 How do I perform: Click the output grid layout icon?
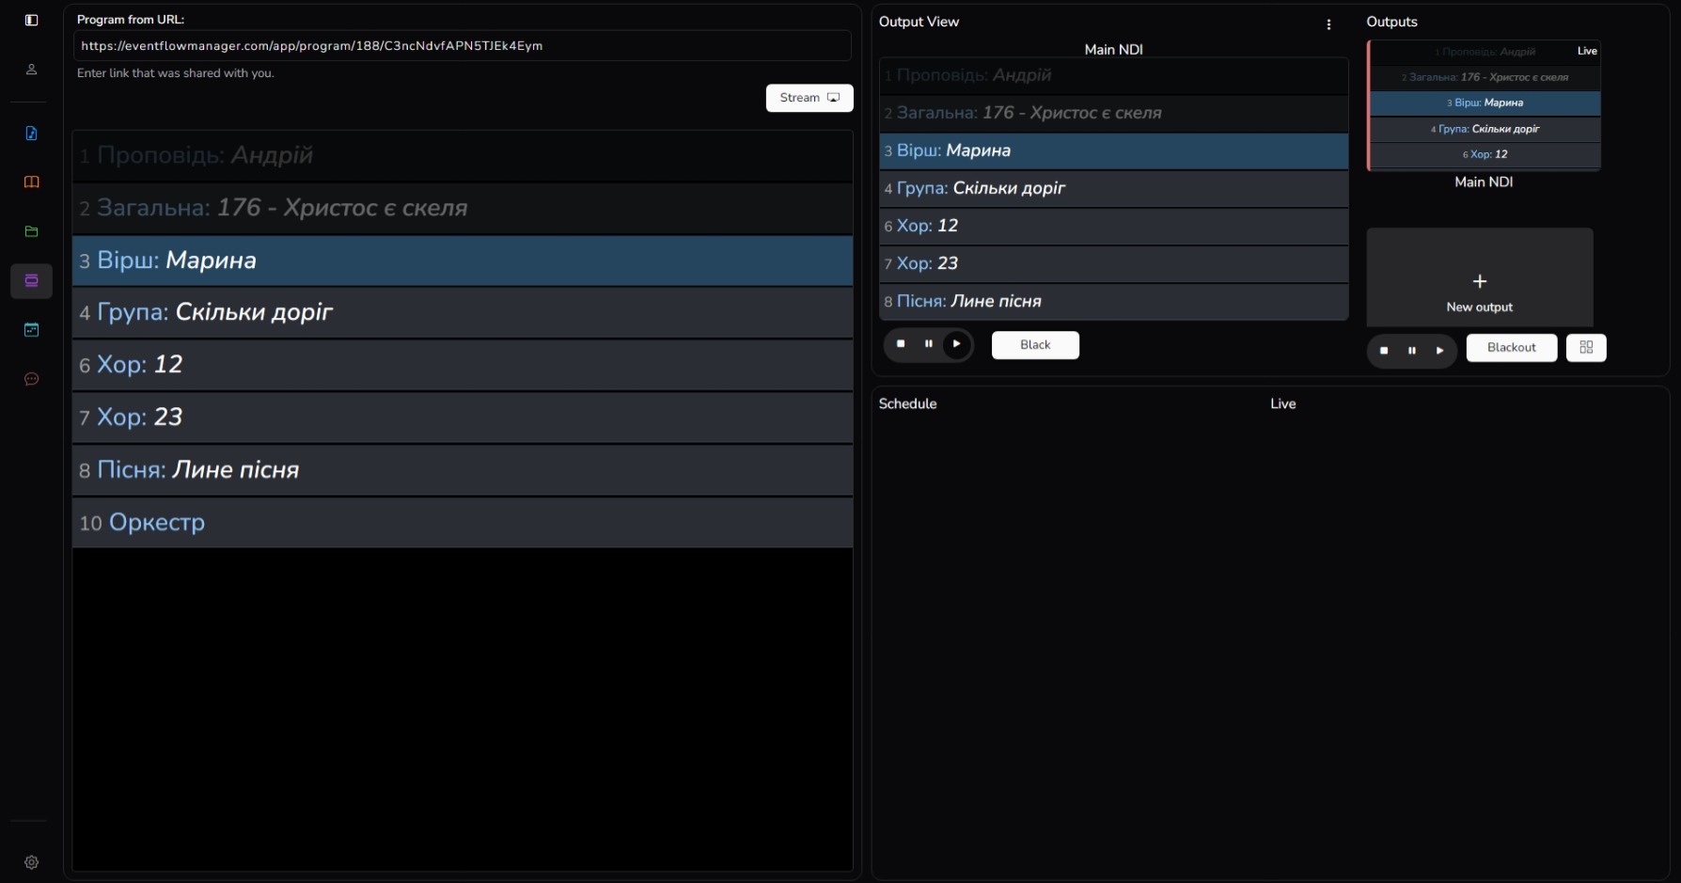click(x=1586, y=348)
